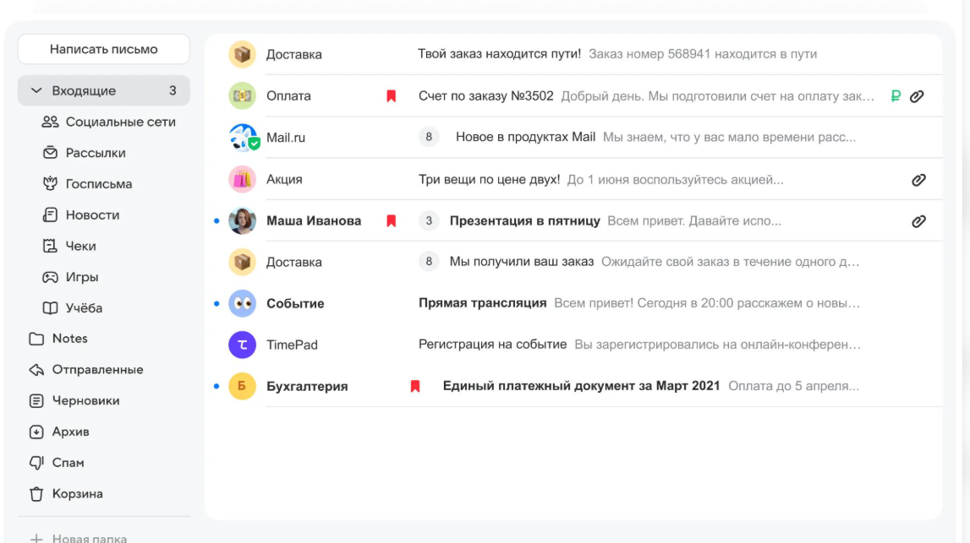Select the Оплата sender avatar
Viewport: 970px width, 543px height.
[x=243, y=95]
